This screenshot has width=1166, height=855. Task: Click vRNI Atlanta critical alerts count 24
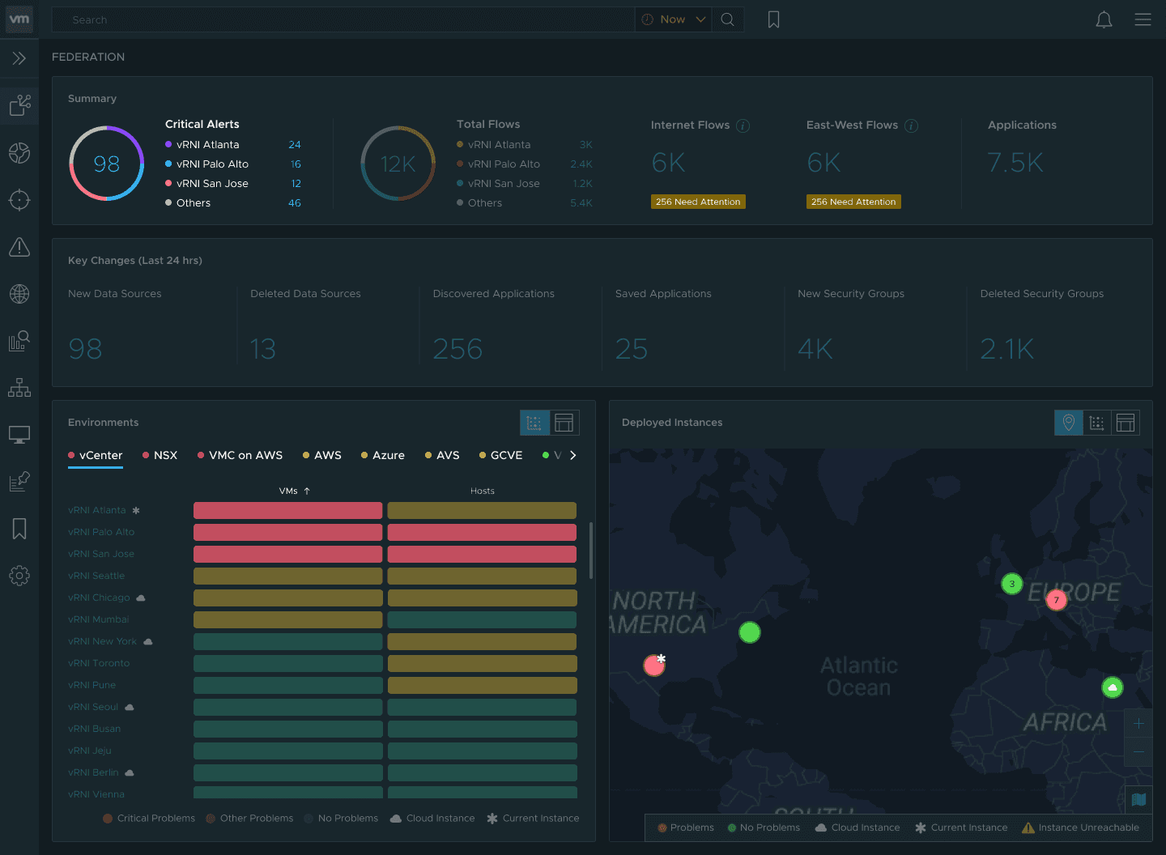(x=295, y=145)
